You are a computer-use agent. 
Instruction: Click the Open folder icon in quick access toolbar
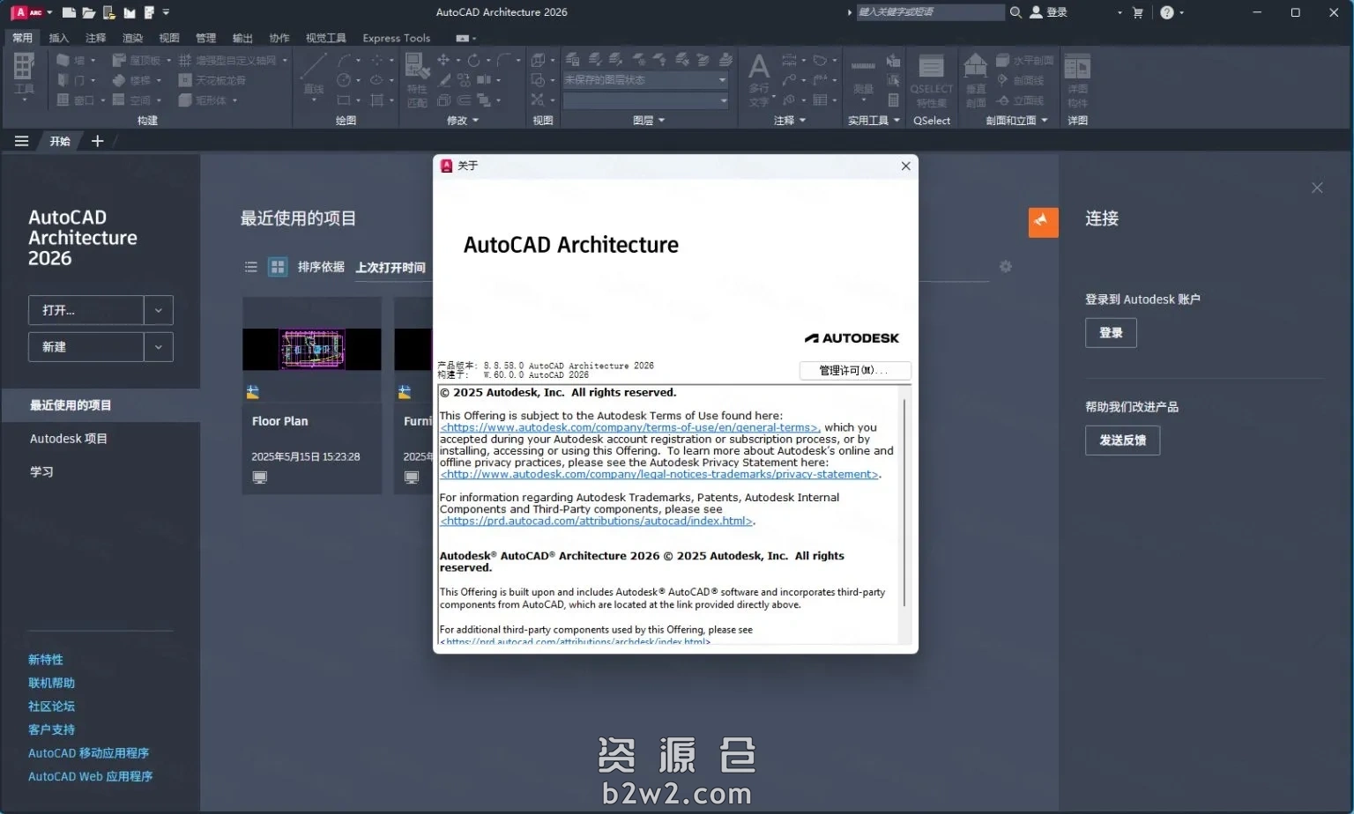tap(89, 12)
